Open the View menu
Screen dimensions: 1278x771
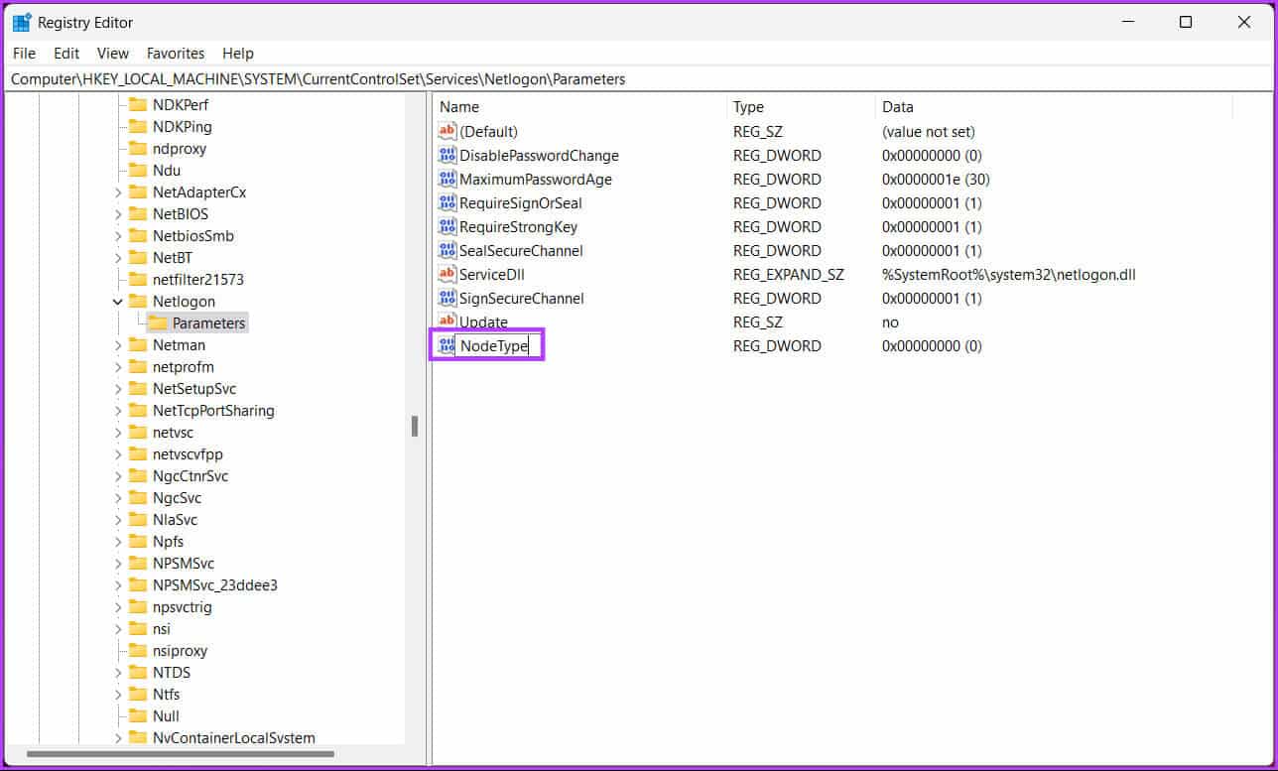[113, 53]
